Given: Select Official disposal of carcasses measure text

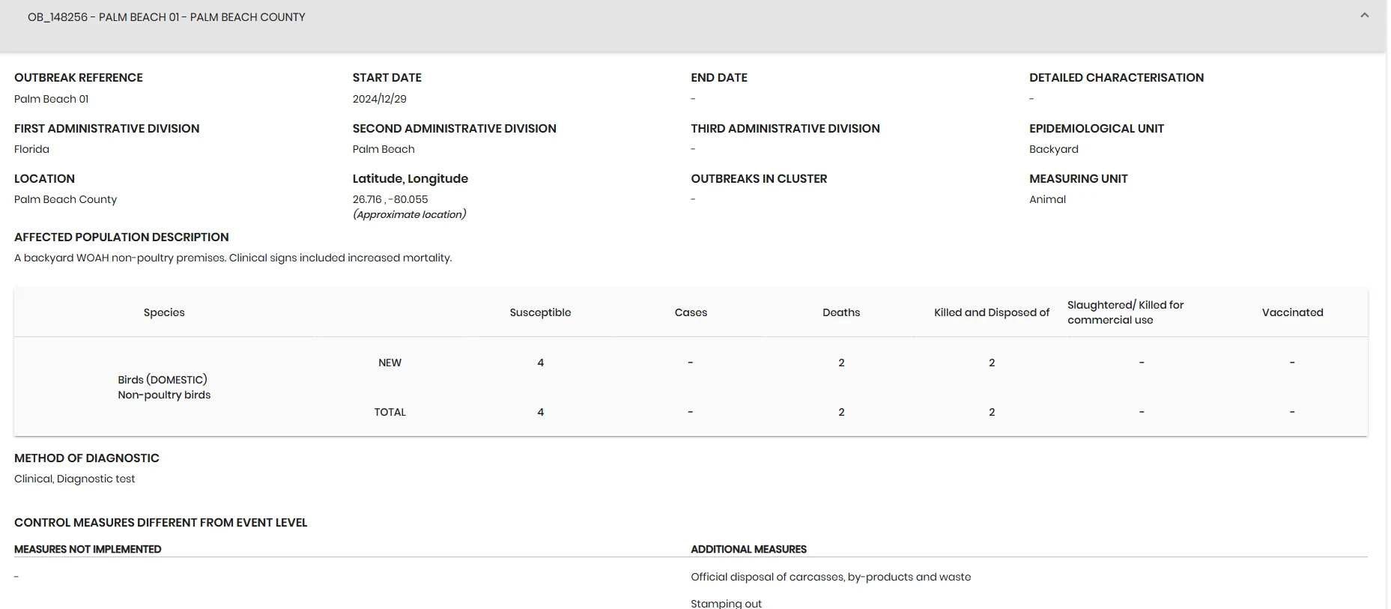Looking at the screenshot, I should (x=831, y=577).
